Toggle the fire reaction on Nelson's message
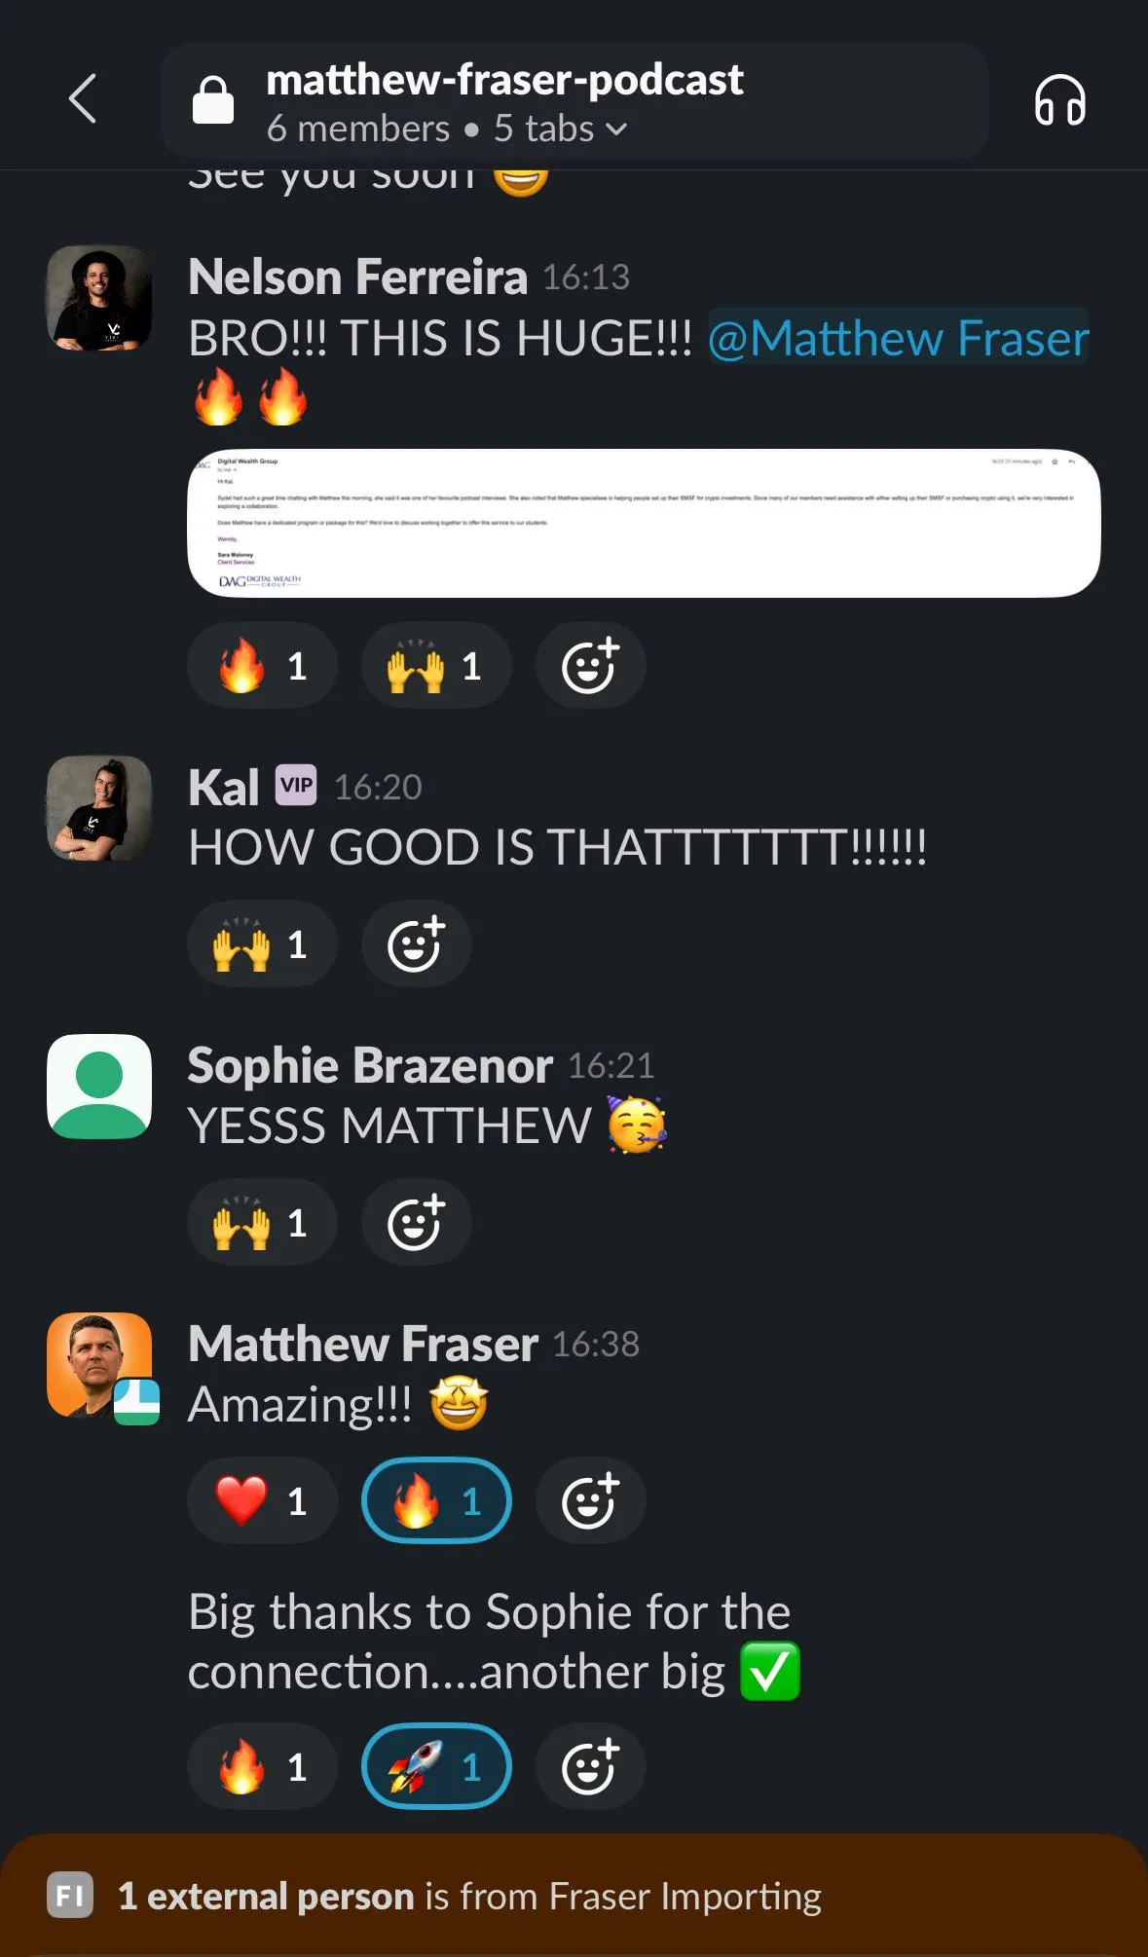Viewport: 1148px width, 1957px height. 262,666
